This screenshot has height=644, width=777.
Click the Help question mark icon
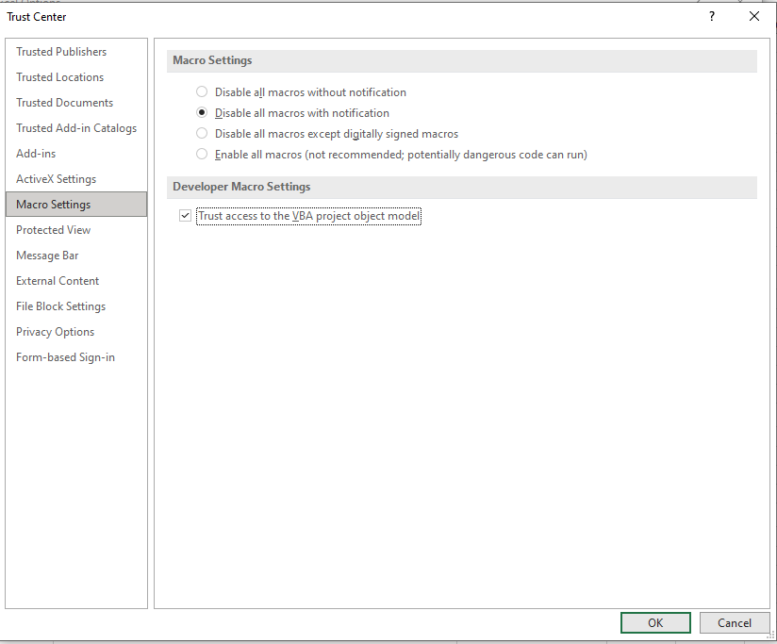pyautogui.click(x=711, y=16)
